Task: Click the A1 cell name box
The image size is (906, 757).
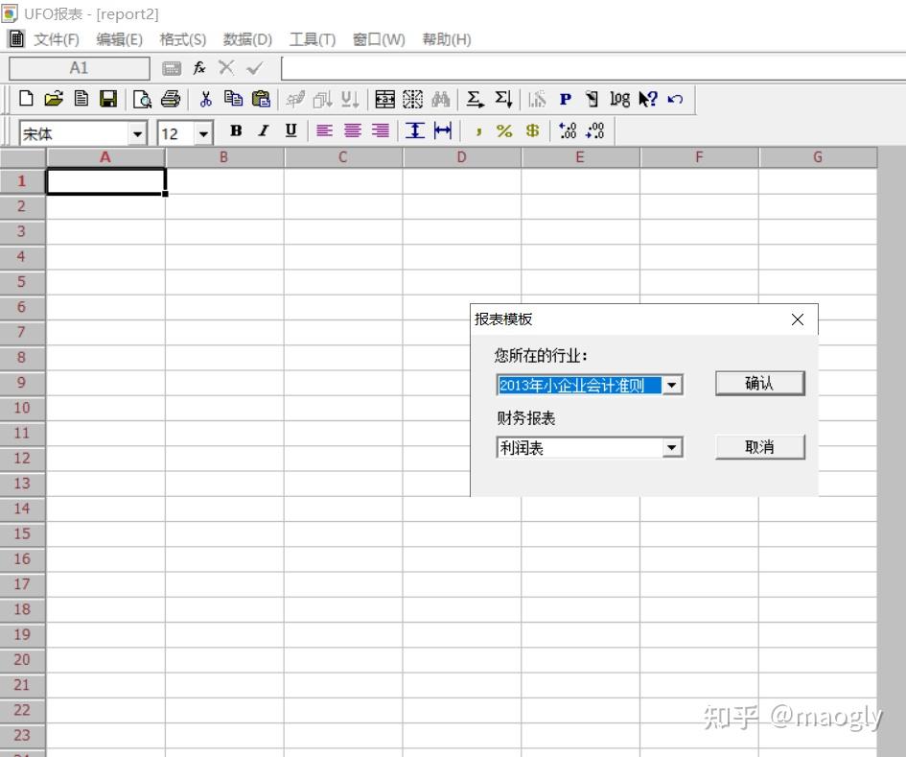Action: tap(80, 68)
